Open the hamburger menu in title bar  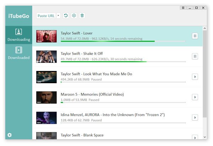(183, 8)
